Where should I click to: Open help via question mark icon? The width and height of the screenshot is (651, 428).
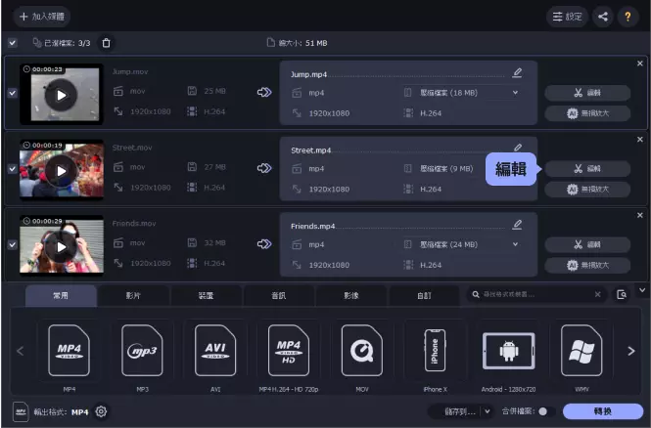coord(628,17)
